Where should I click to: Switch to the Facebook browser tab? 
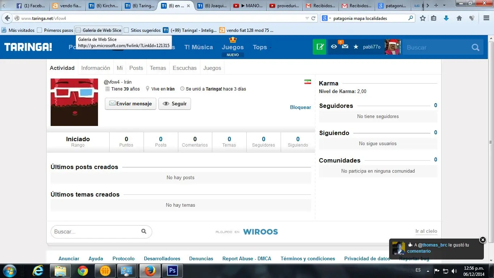31,5
